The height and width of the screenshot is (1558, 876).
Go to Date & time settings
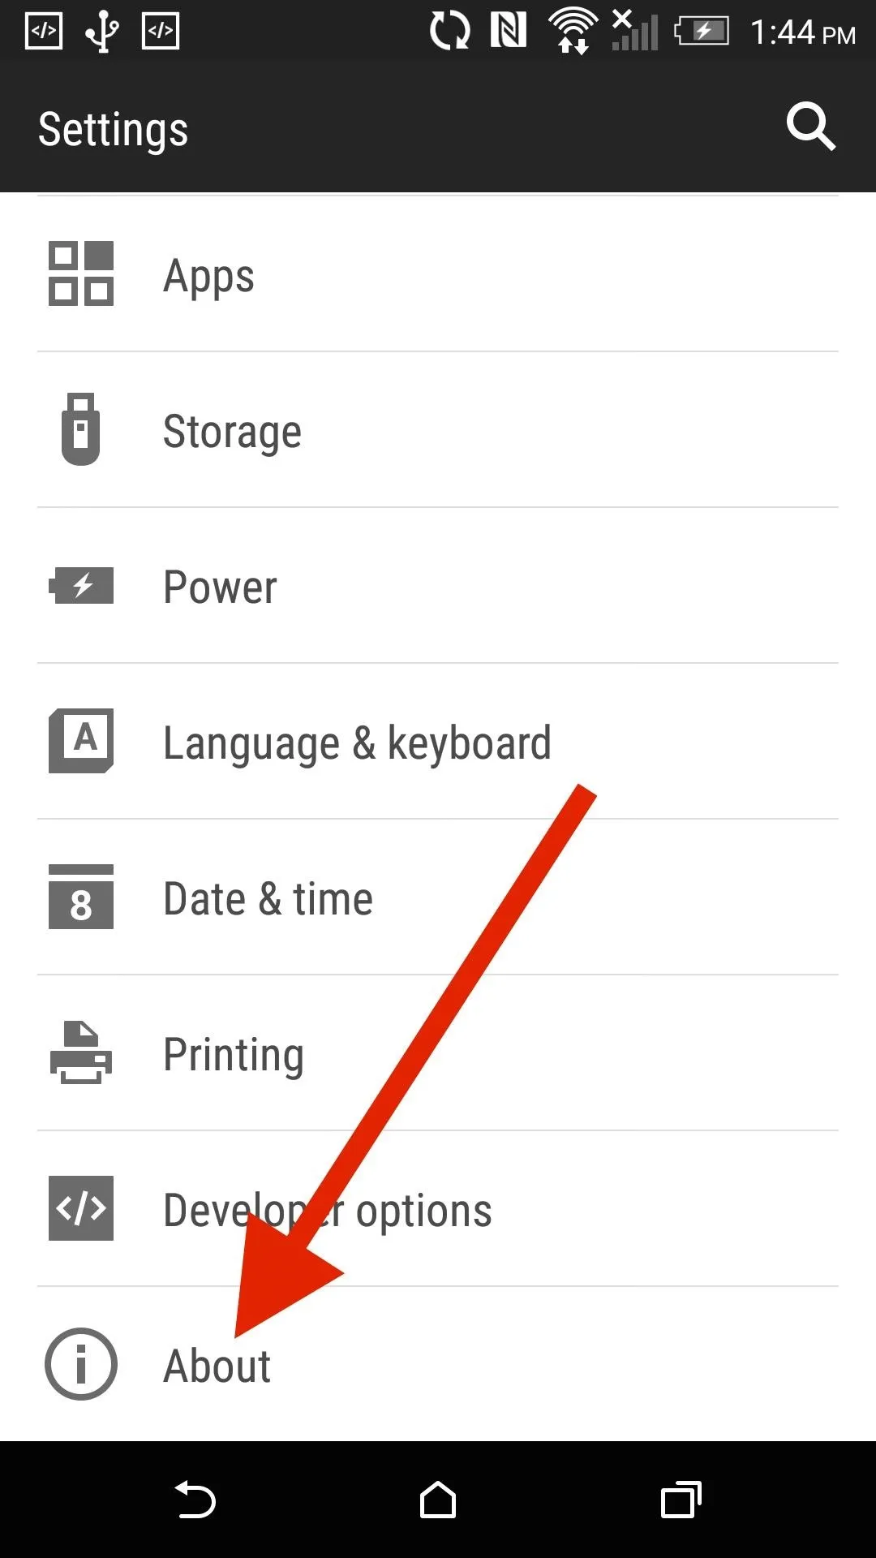(x=268, y=898)
